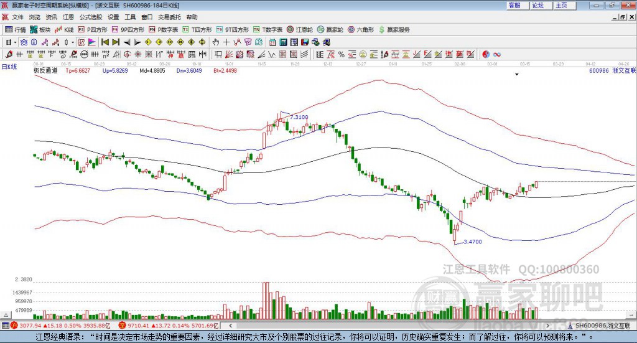
Task: Click the 主页 homepage button
Action: coord(565,5)
